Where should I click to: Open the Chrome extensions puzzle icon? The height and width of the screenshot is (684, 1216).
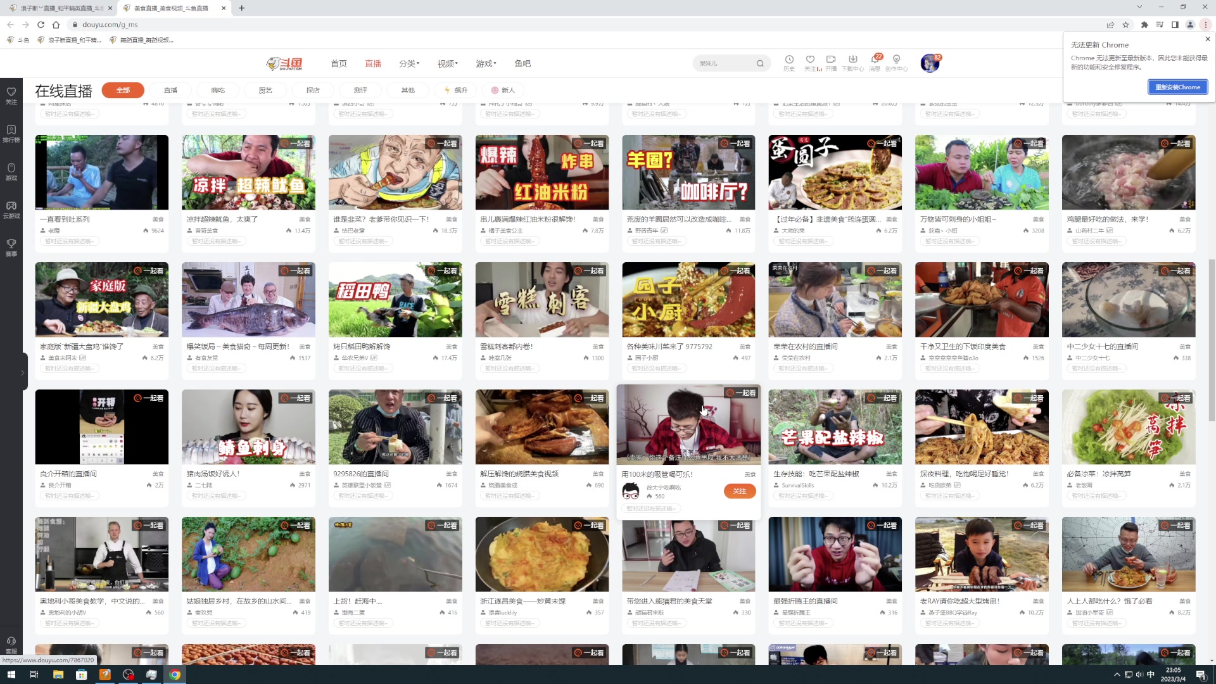[x=1144, y=25]
